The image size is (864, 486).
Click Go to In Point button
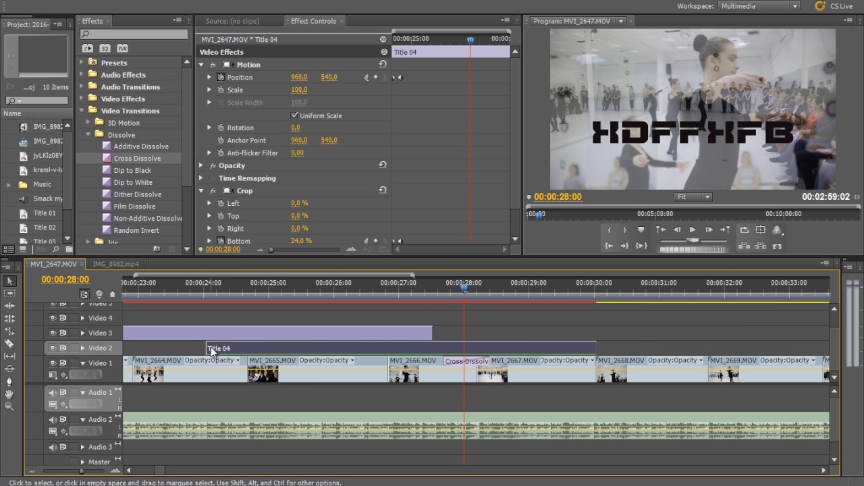pos(610,246)
